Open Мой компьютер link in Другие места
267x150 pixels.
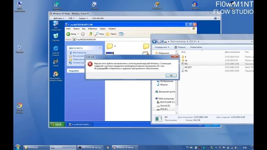78,53
